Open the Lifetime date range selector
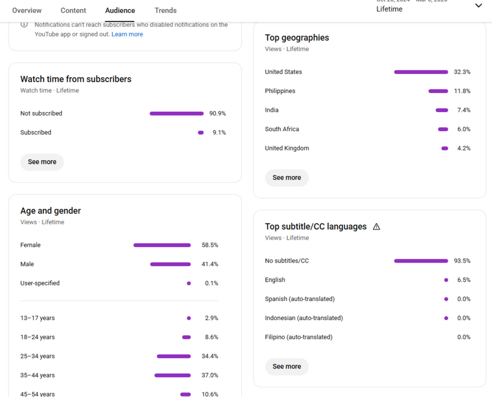Screen dimensions: 492x397 pyautogui.click(x=389, y=9)
